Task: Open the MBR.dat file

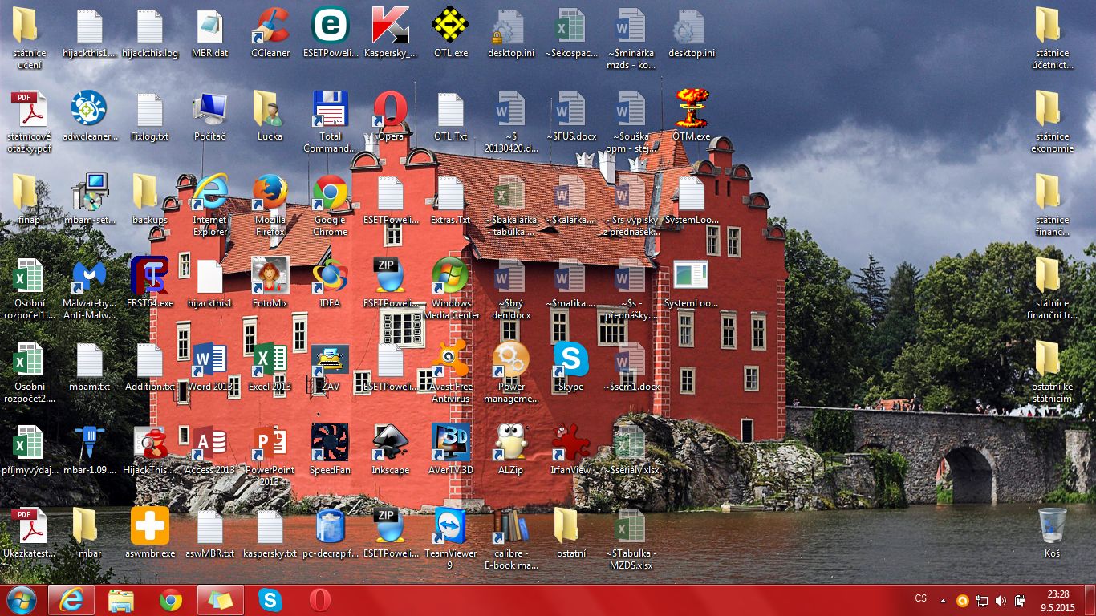Action: point(209,33)
